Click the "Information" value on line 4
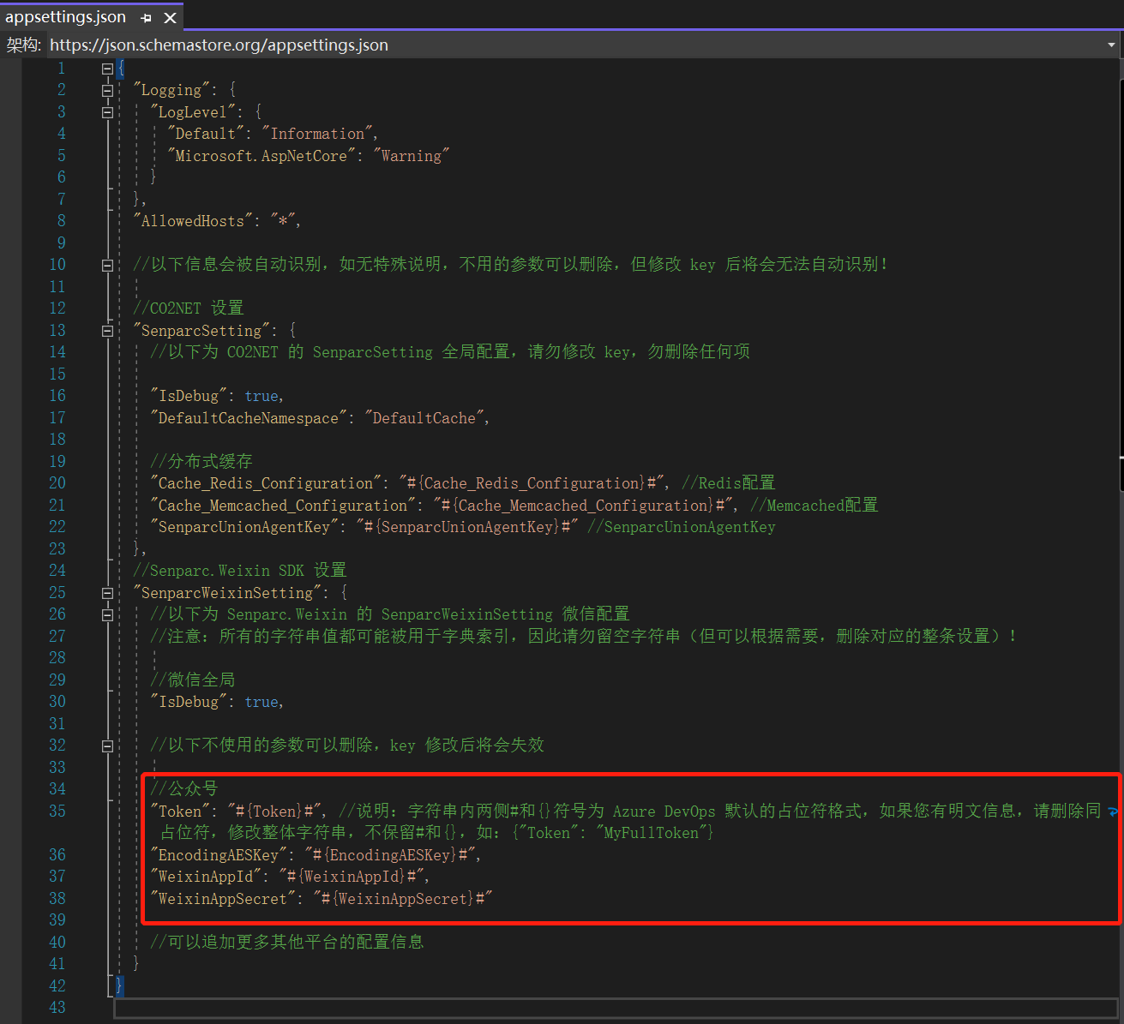The height and width of the screenshot is (1024, 1124). coord(317,134)
